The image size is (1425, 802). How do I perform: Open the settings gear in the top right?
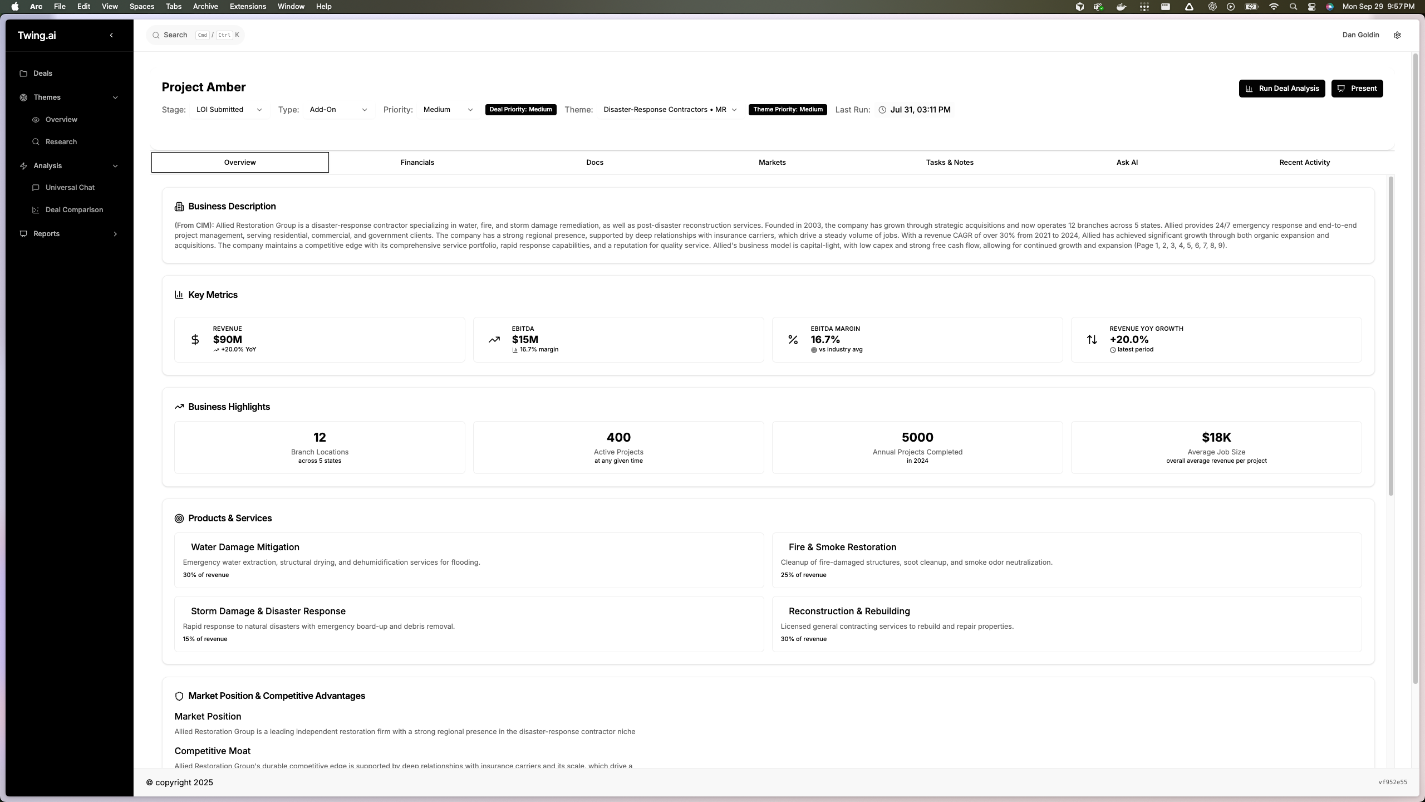[1397, 35]
